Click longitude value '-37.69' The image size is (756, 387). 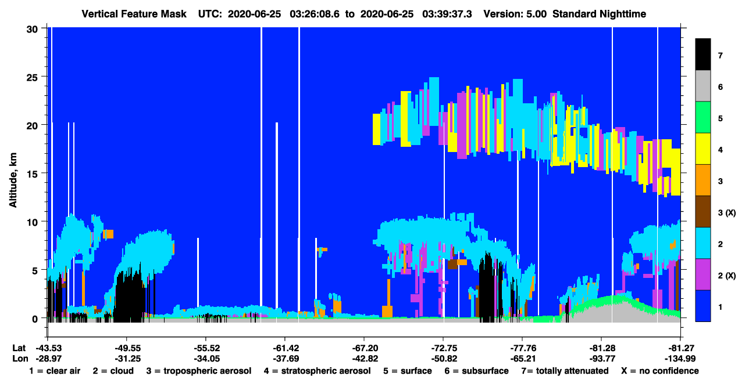284,359
